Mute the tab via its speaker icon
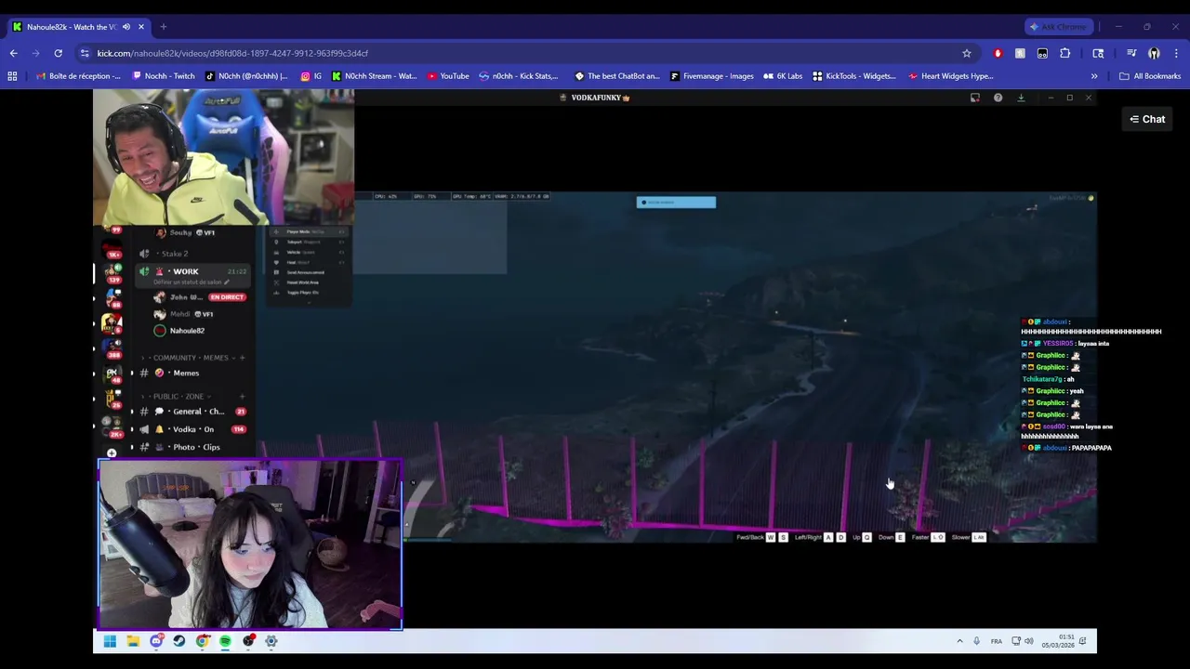Image resolution: width=1190 pixels, height=669 pixels. [x=126, y=26]
